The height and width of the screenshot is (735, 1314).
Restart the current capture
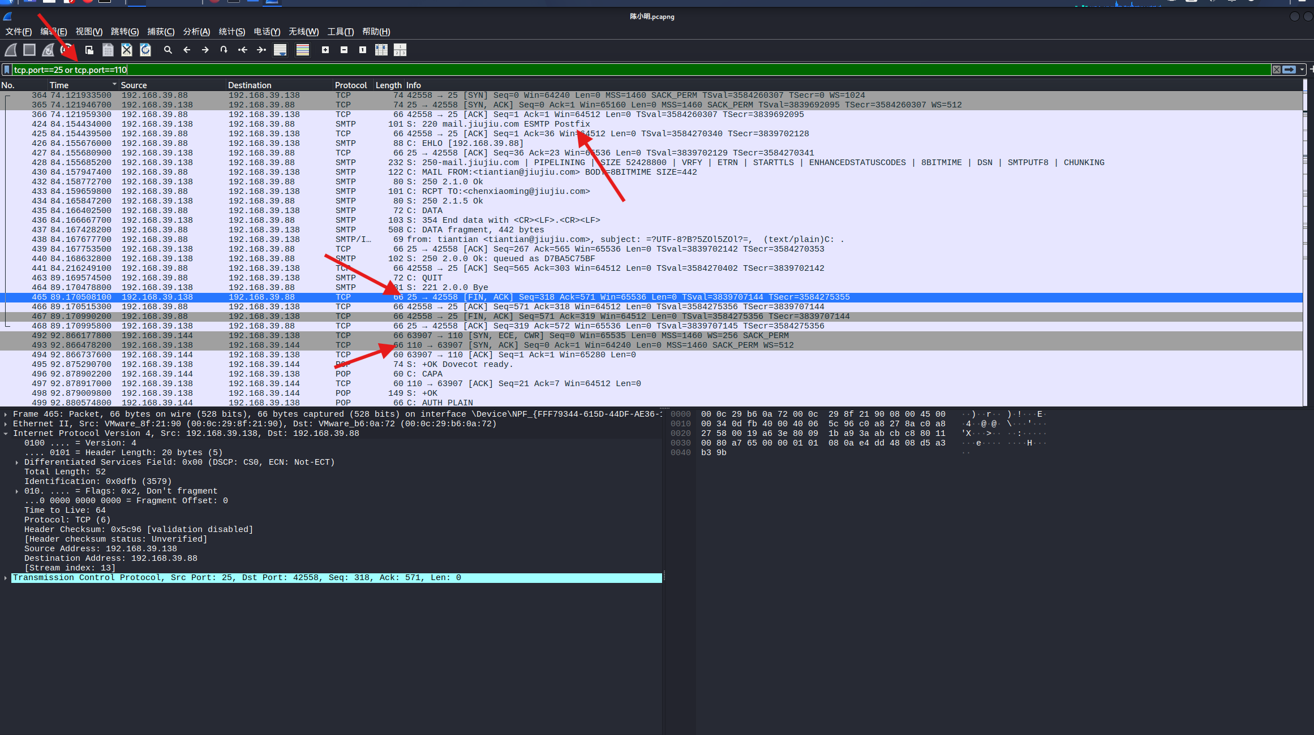tap(48, 50)
